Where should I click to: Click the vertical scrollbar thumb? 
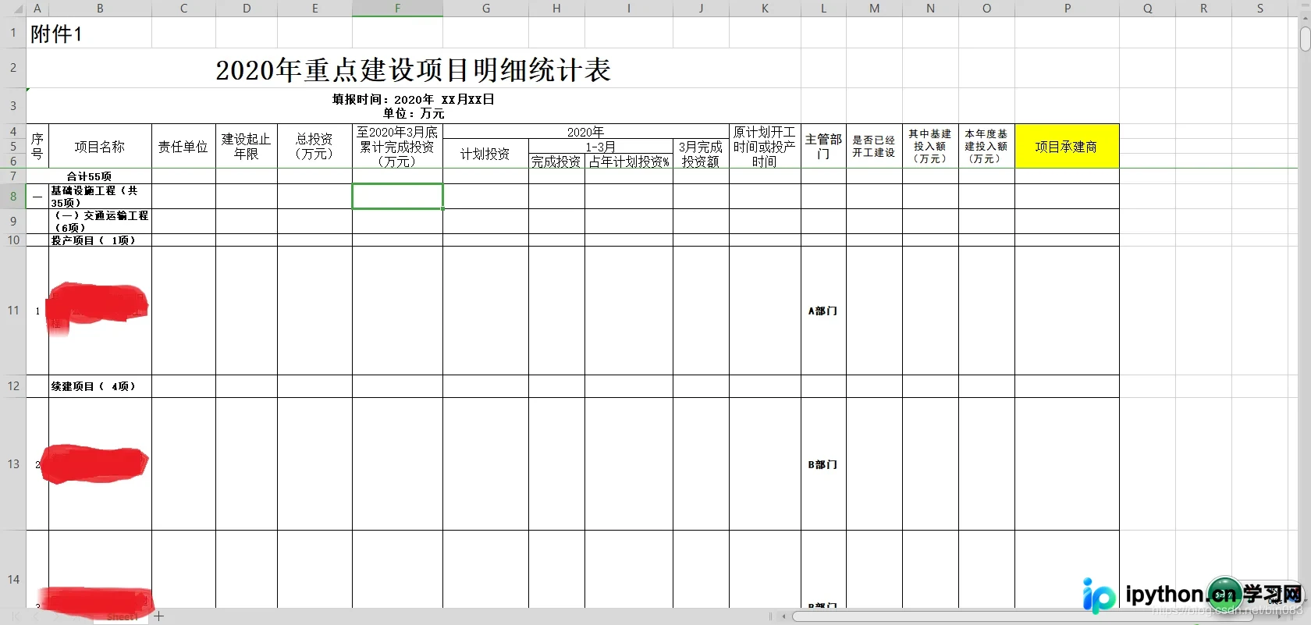[1305, 39]
